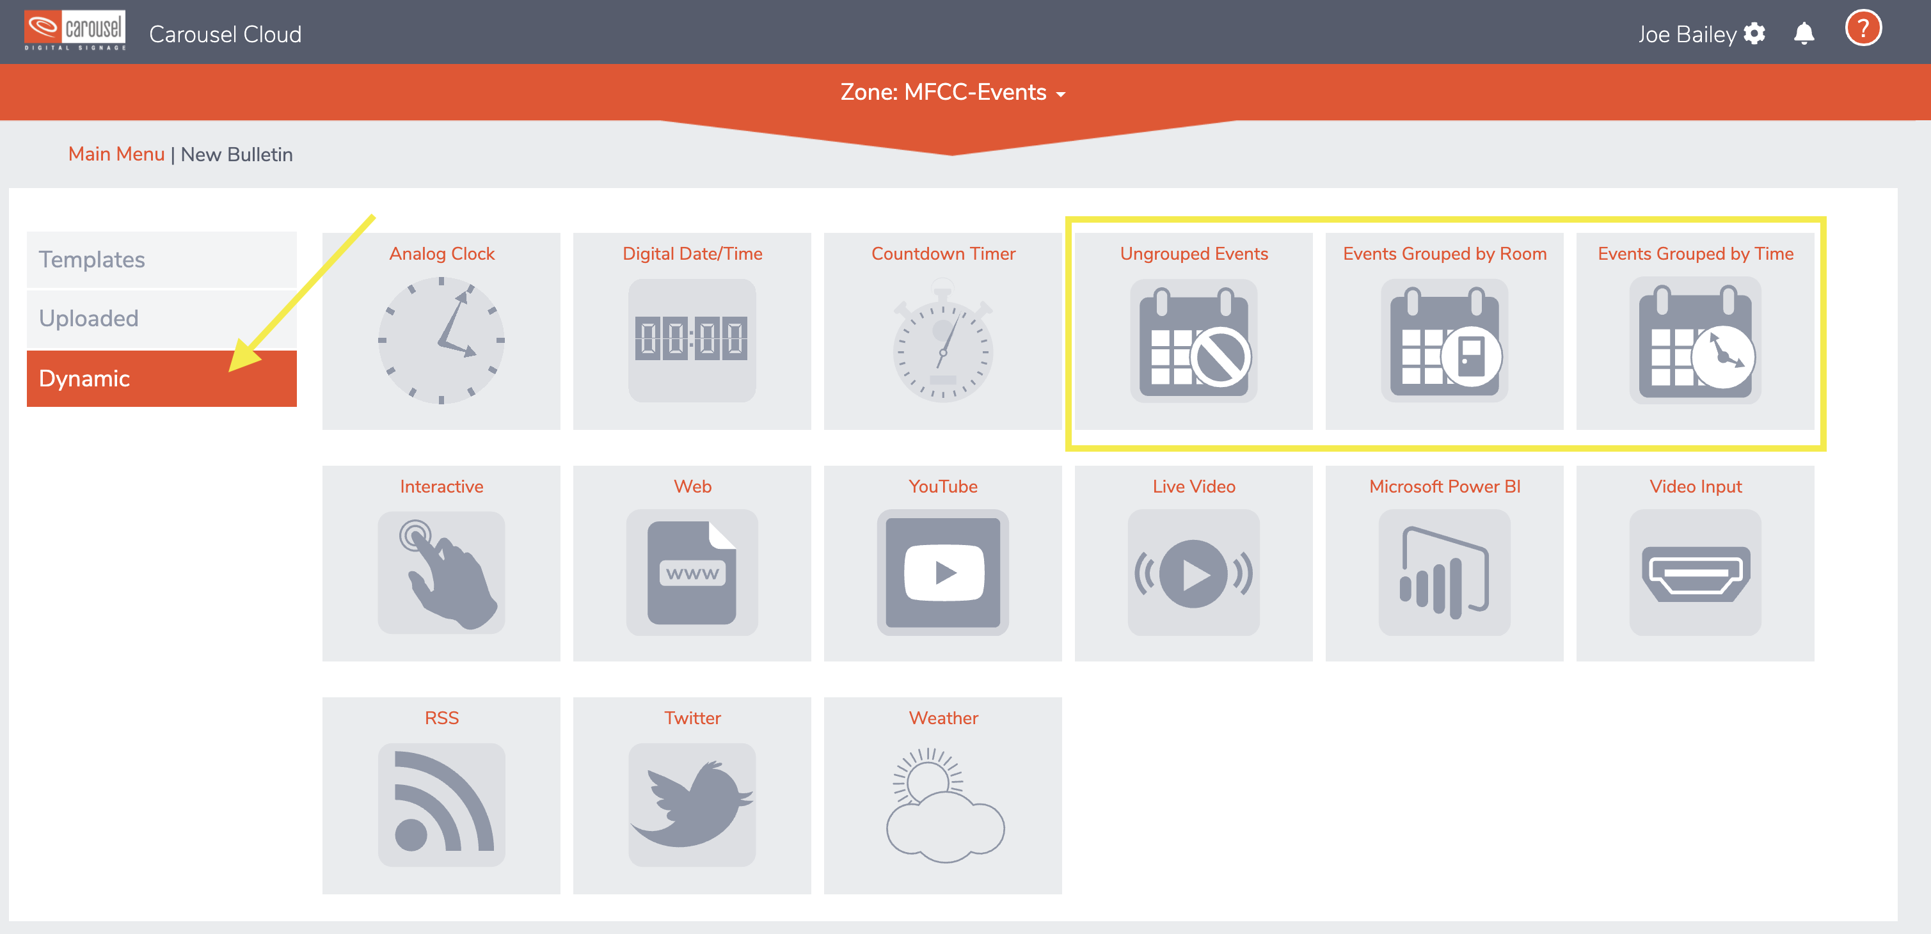Image resolution: width=1931 pixels, height=934 pixels.
Task: Click the Web label text
Action: 692,486
